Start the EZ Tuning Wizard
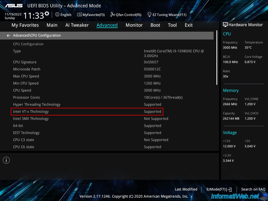 (167, 15)
